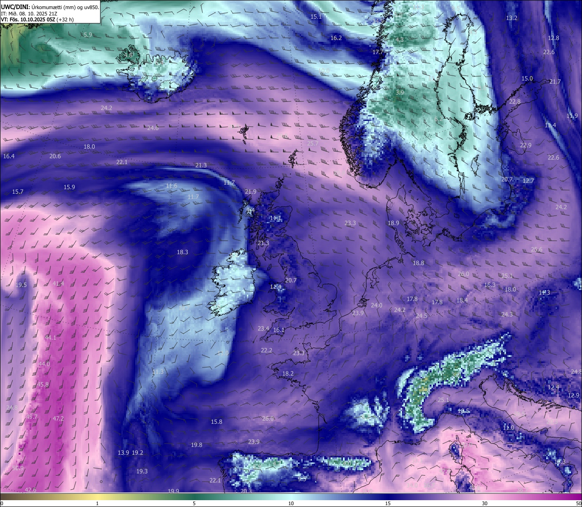Click the color scale at tick 5
The image size is (582, 507).
194,503
